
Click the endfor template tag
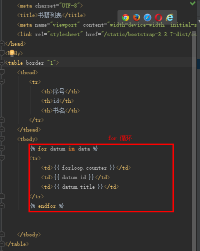click(x=47, y=206)
